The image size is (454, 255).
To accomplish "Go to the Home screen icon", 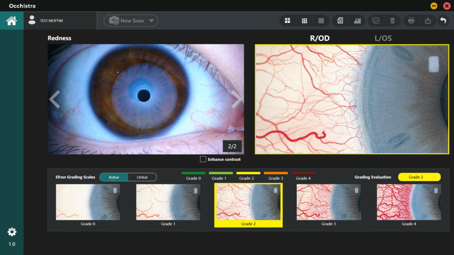I will [x=12, y=21].
